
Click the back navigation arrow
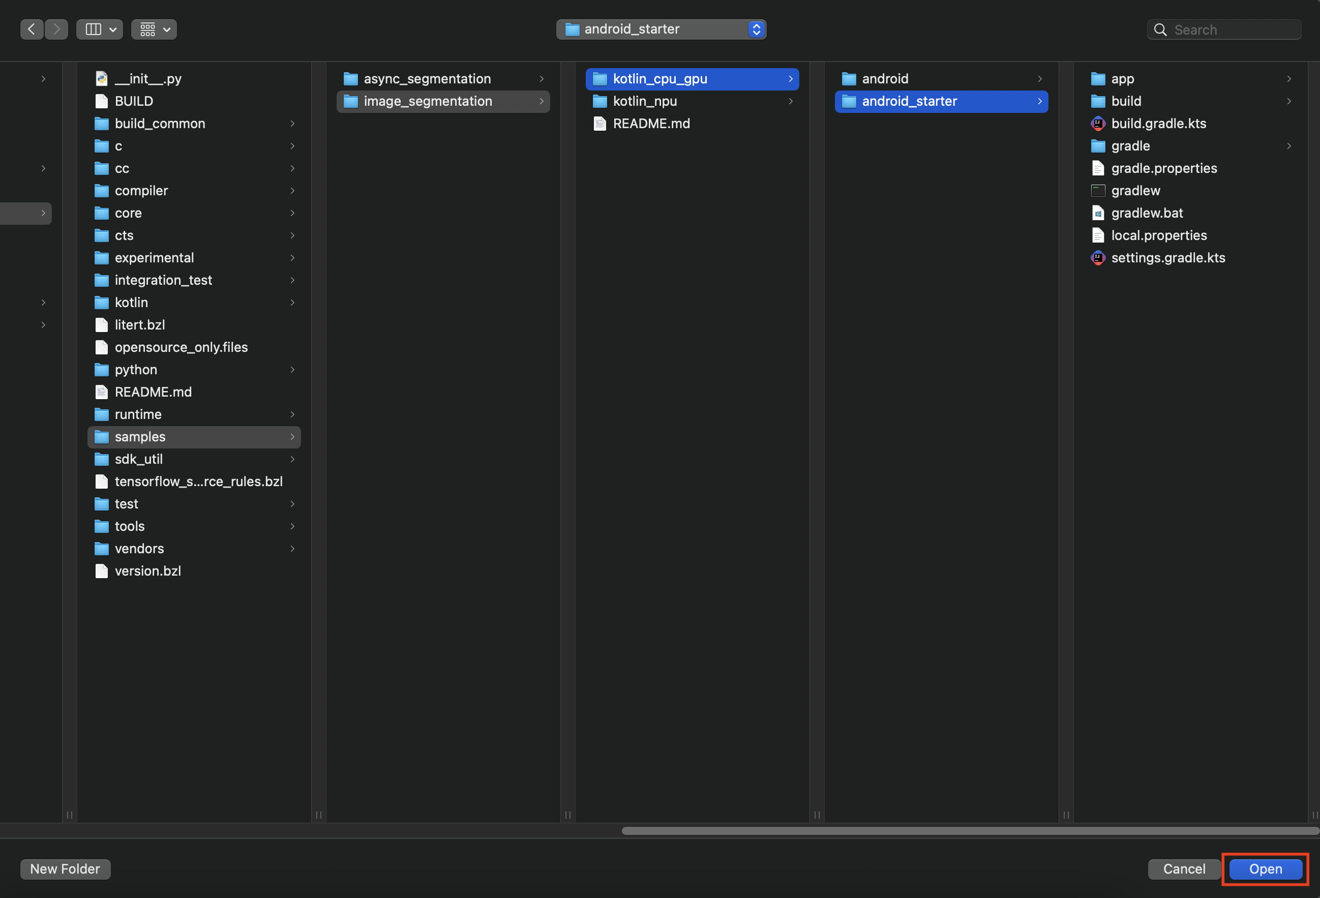coord(32,29)
